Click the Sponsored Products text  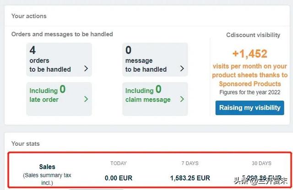click(x=250, y=84)
